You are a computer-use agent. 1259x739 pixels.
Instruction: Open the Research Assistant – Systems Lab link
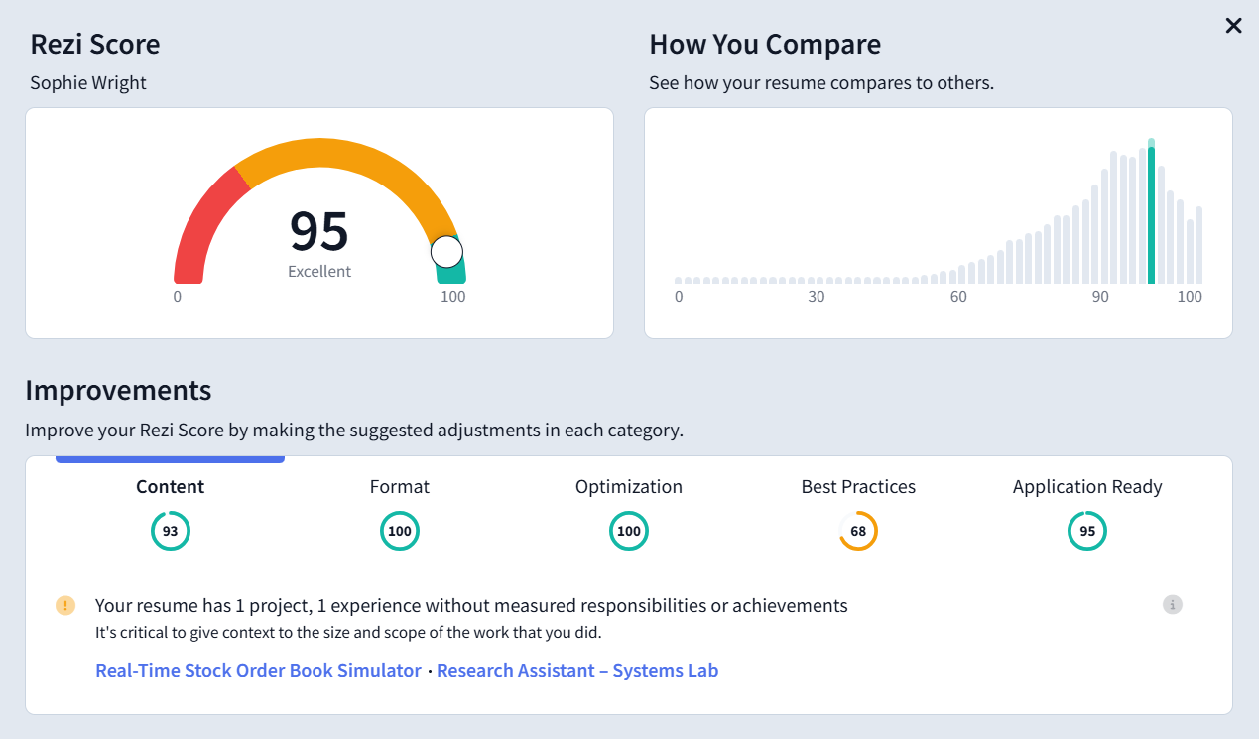click(x=577, y=670)
